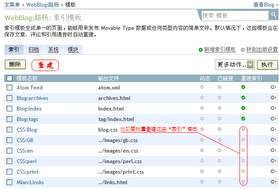Open the CSS:en row's view arrow icon
279x189 pixels.
click(273, 150)
